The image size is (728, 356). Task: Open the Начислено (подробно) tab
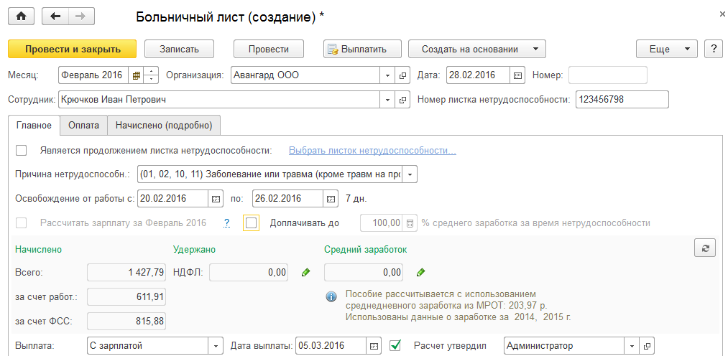(164, 125)
